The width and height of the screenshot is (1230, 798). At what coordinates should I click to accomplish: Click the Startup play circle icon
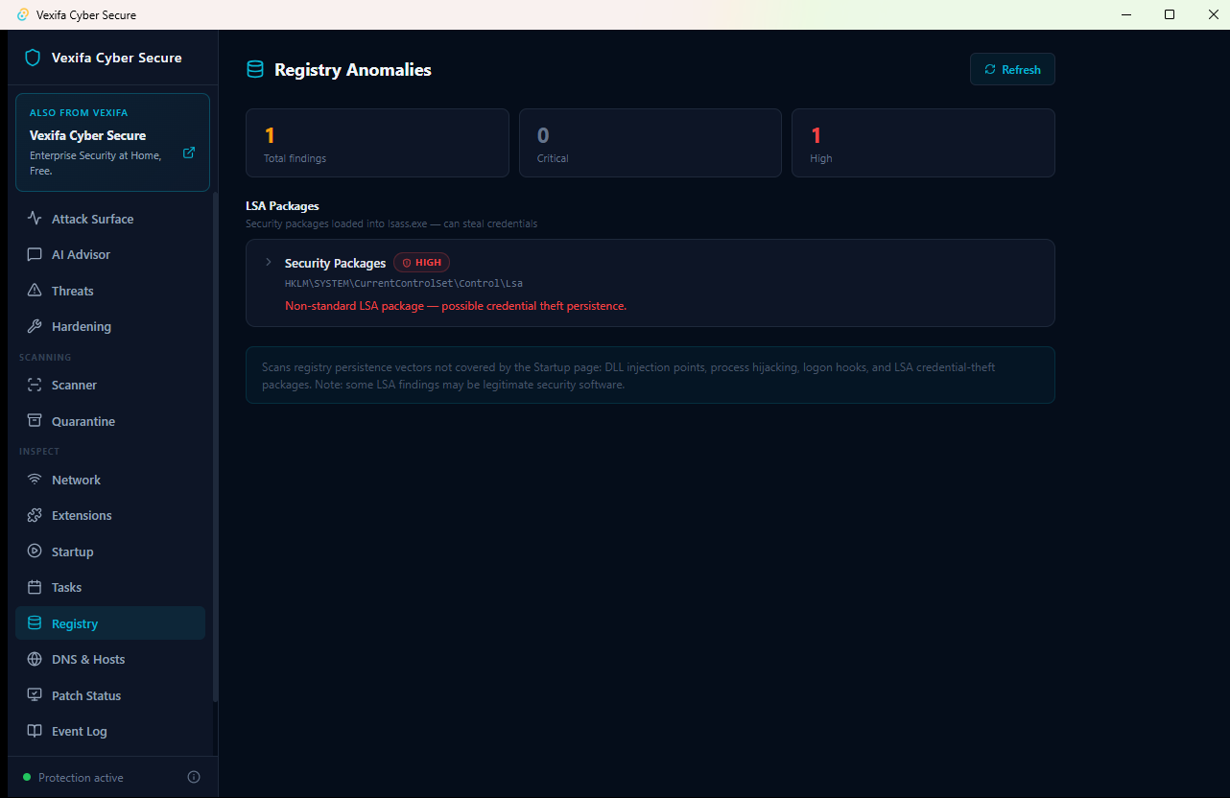point(35,552)
